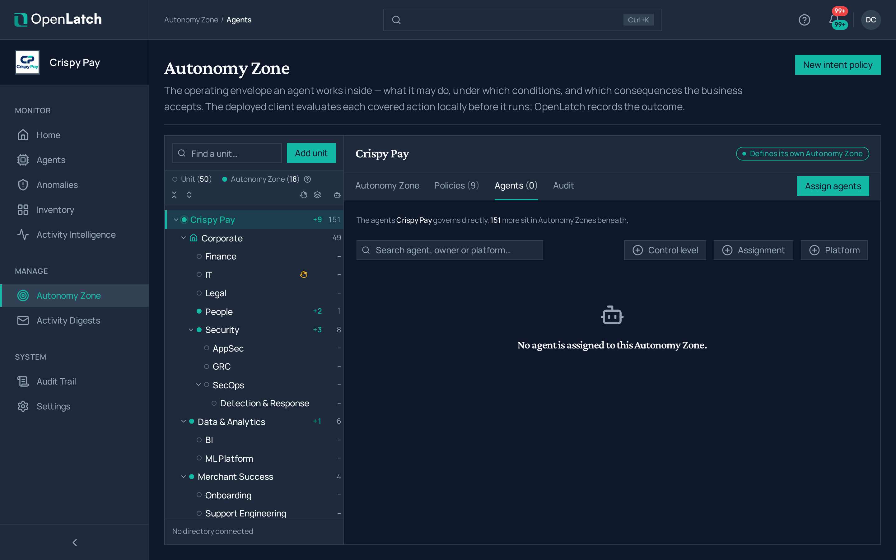Image resolution: width=896 pixels, height=560 pixels.
Task: Click help icon next to Autonomy Zone legend
Action: pos(307,179)
